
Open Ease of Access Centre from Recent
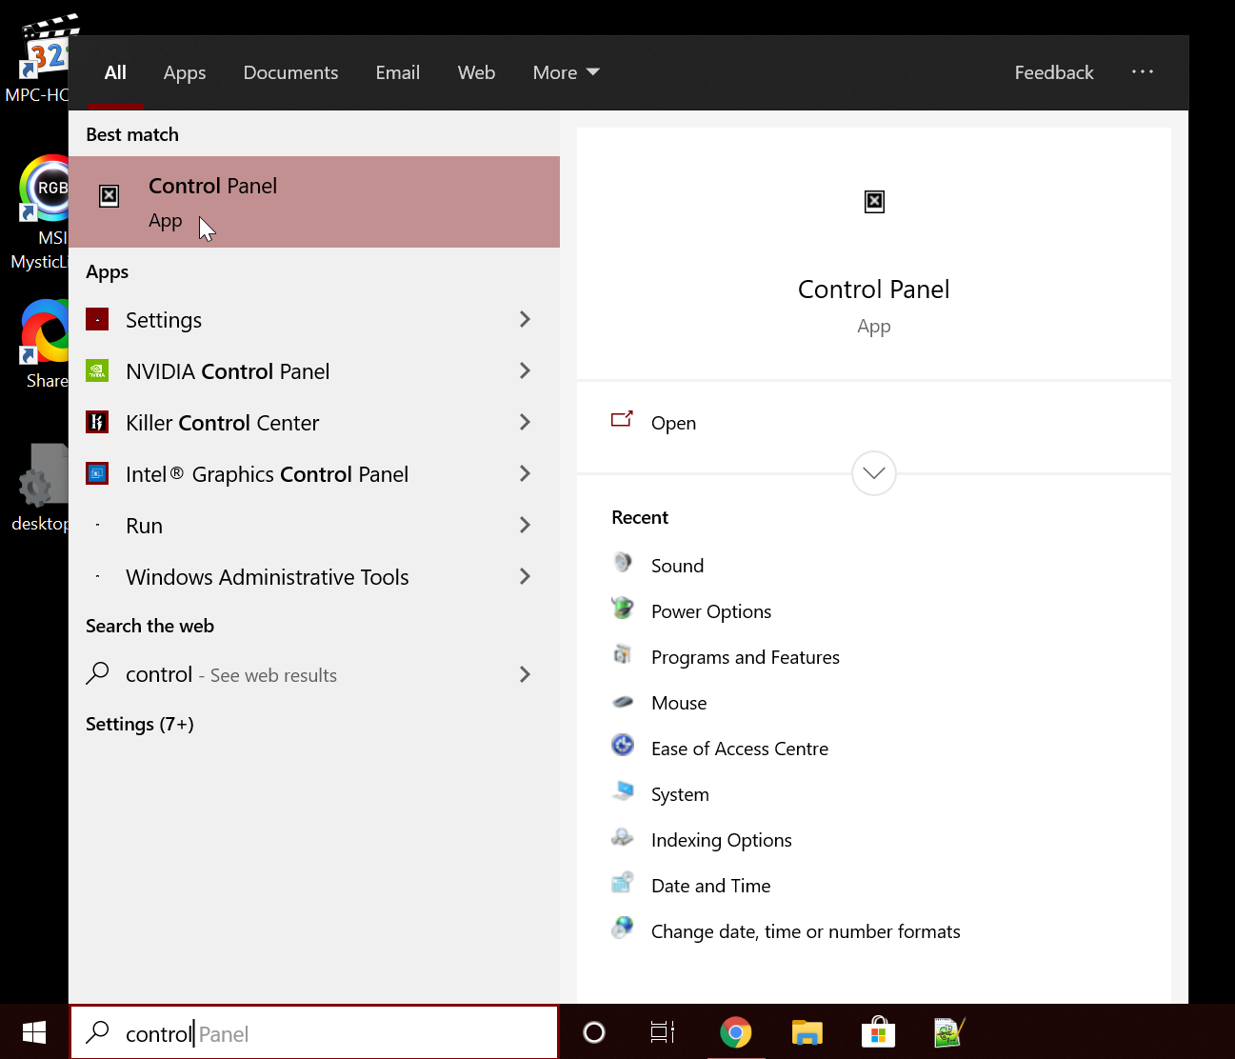coord(740,749)
